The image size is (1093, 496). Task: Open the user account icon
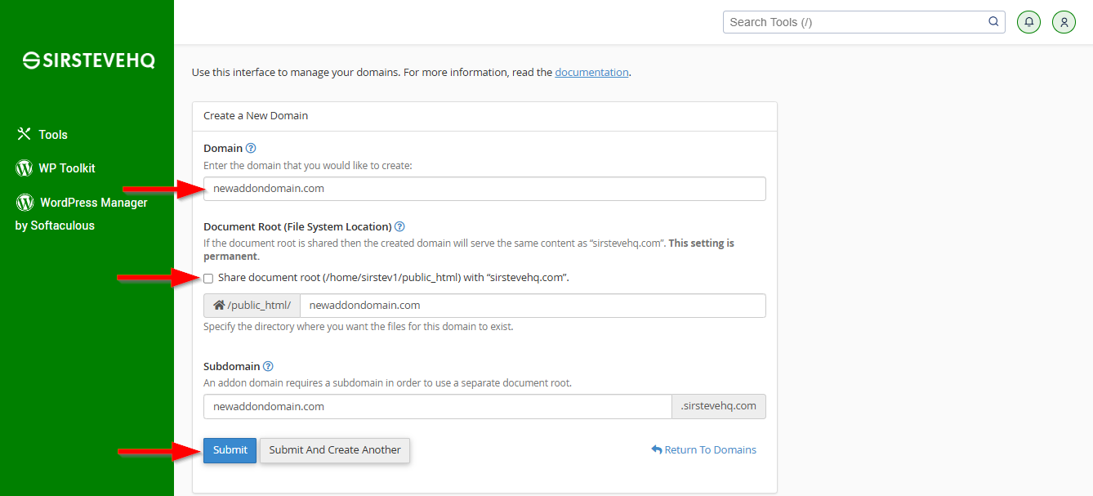[x=1064, y=22]
